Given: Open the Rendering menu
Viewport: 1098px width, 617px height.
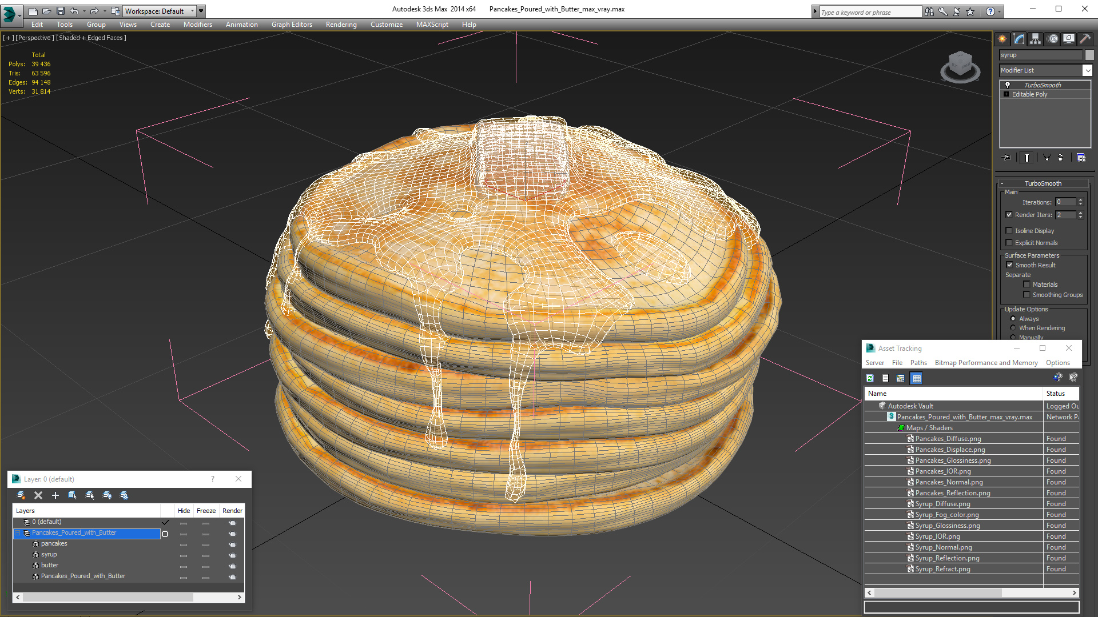Looking at the screenshot, I should (x=341, y=25).
